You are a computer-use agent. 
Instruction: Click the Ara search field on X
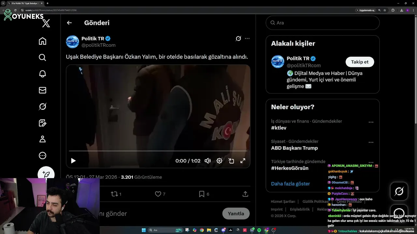point(323,23)
